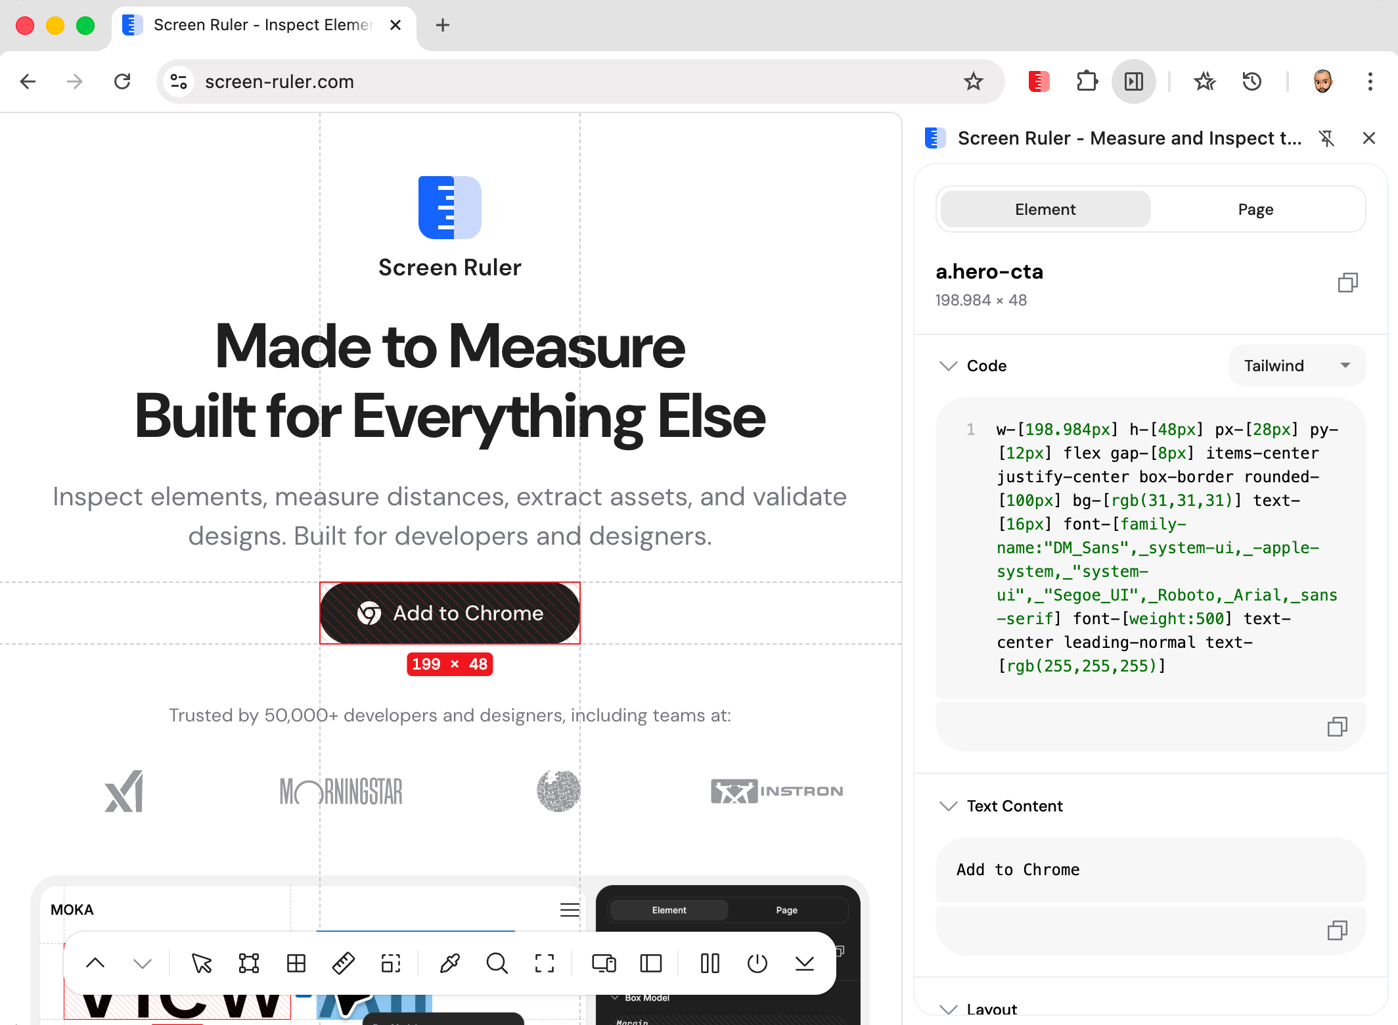Image resolution: width=1398 pixels, height=1025 pixels.
Task: Select parent element with up chevron
Action: [95, 963]
